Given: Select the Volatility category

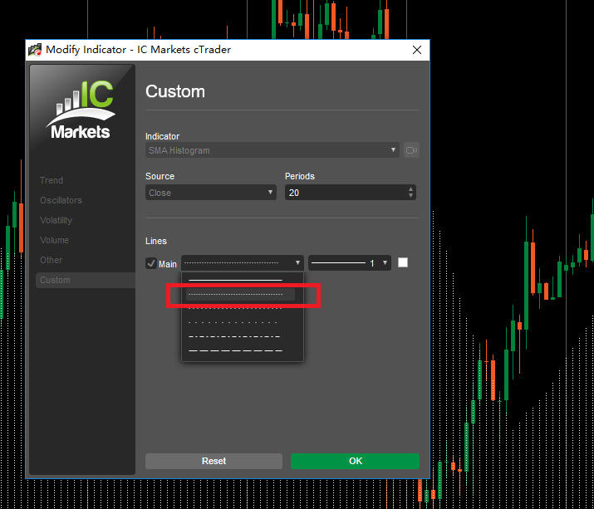Looking at the screenshot, I should 56,220.
